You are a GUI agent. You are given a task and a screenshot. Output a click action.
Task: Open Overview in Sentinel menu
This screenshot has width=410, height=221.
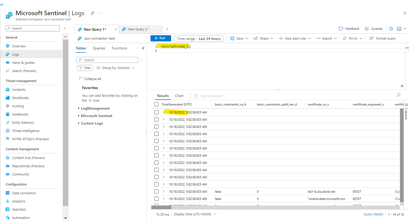(x=19, y=46)
